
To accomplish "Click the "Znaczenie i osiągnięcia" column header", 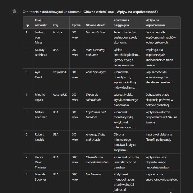I will click(x=121, y=23).
